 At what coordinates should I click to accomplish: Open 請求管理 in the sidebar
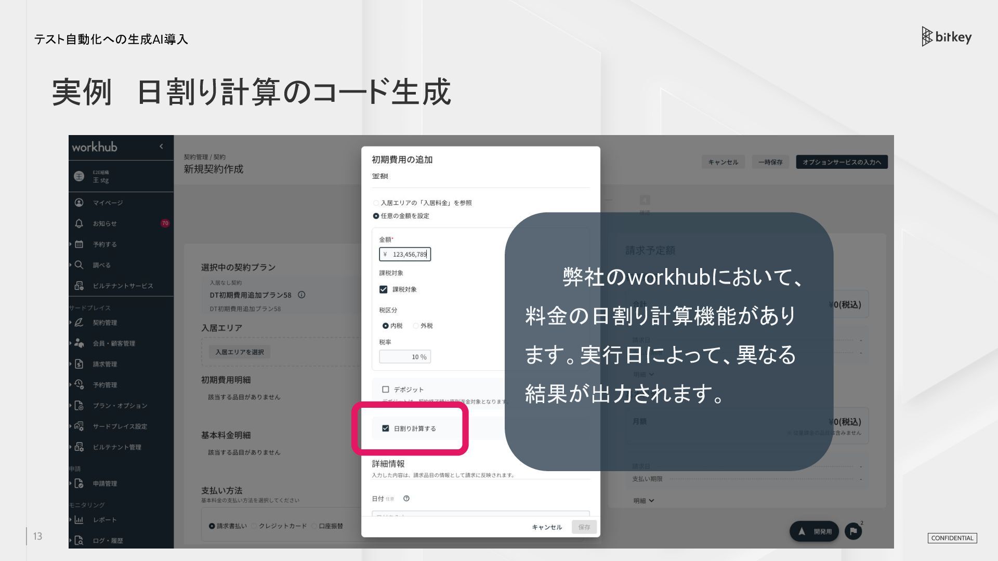[105, 364]
